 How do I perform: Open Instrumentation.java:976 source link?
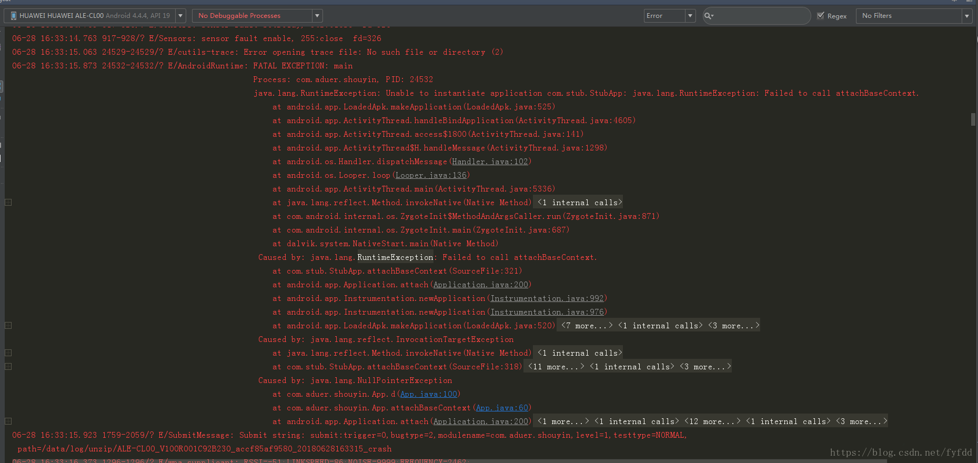tap(547, 312)
